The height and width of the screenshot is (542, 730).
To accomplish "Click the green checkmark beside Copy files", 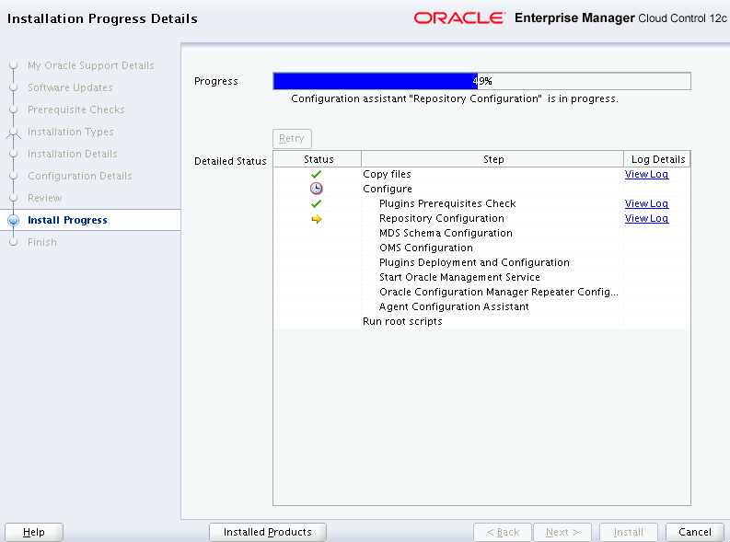I will point(317,174).
